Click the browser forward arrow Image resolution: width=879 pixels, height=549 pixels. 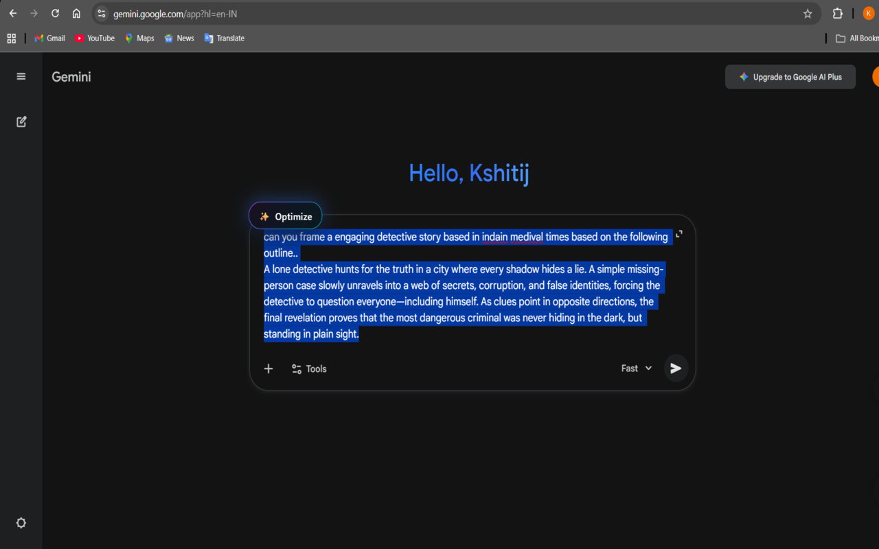34,14
